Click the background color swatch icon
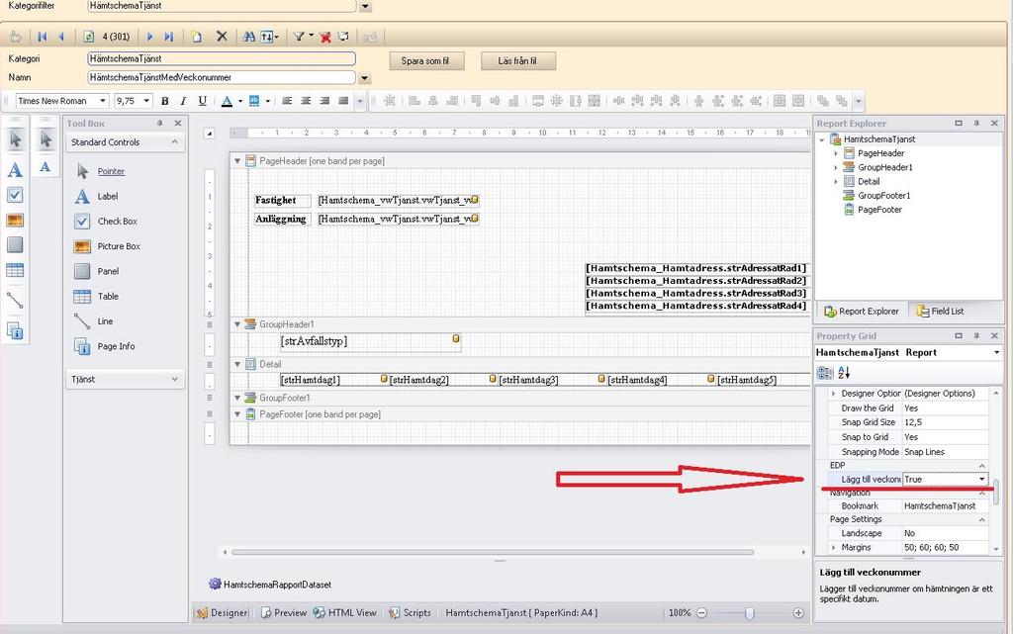This screenshot has height=634, width=1013. (x=254, y=101)
